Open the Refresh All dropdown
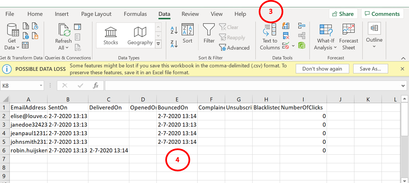409x183 pixels. (x=63, y=48)
